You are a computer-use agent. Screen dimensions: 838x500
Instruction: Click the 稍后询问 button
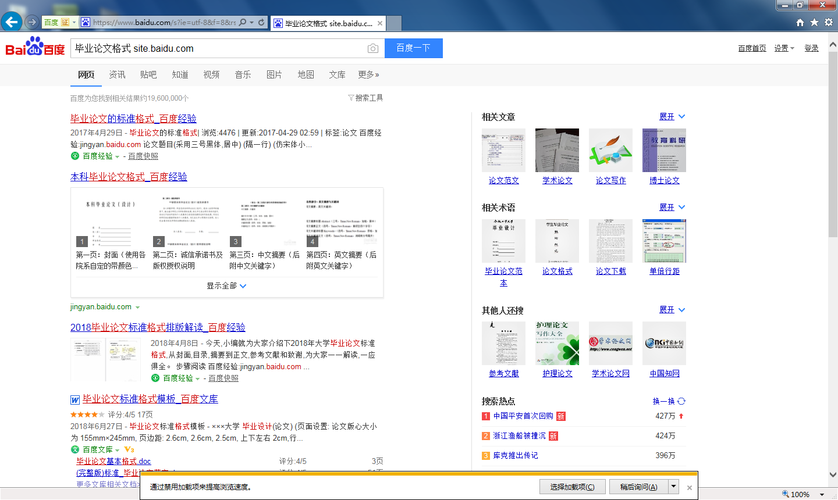(638, 487)
